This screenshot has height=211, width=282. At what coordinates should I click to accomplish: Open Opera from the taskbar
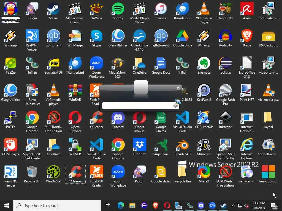coord(167,206)
